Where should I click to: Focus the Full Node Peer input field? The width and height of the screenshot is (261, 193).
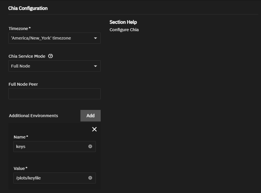(54, 94)
